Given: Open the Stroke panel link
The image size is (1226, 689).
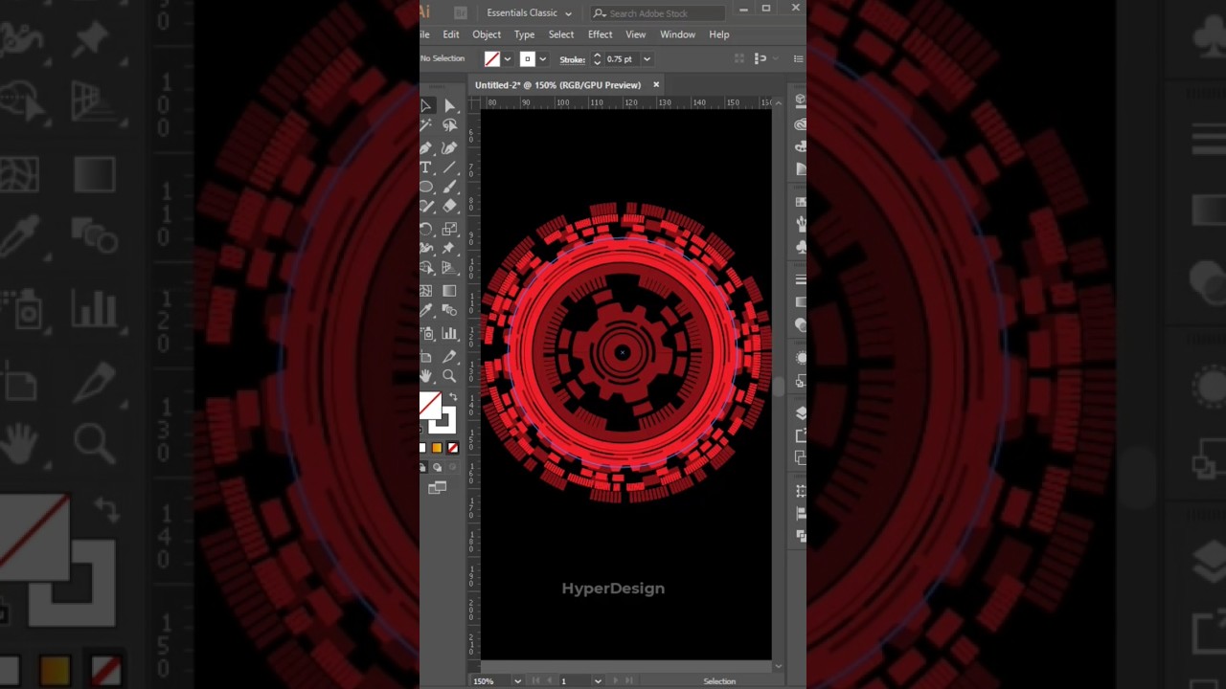Looking at the screenshot, I should coord(573,59).
